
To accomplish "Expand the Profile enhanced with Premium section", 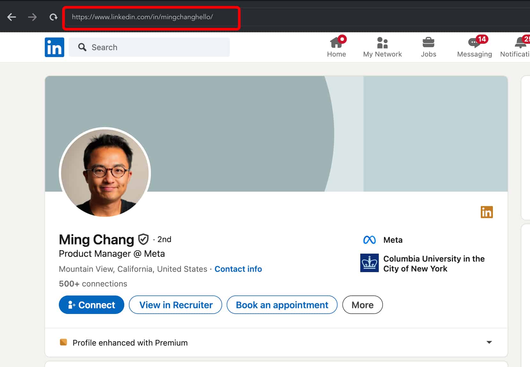I will 489,342.
